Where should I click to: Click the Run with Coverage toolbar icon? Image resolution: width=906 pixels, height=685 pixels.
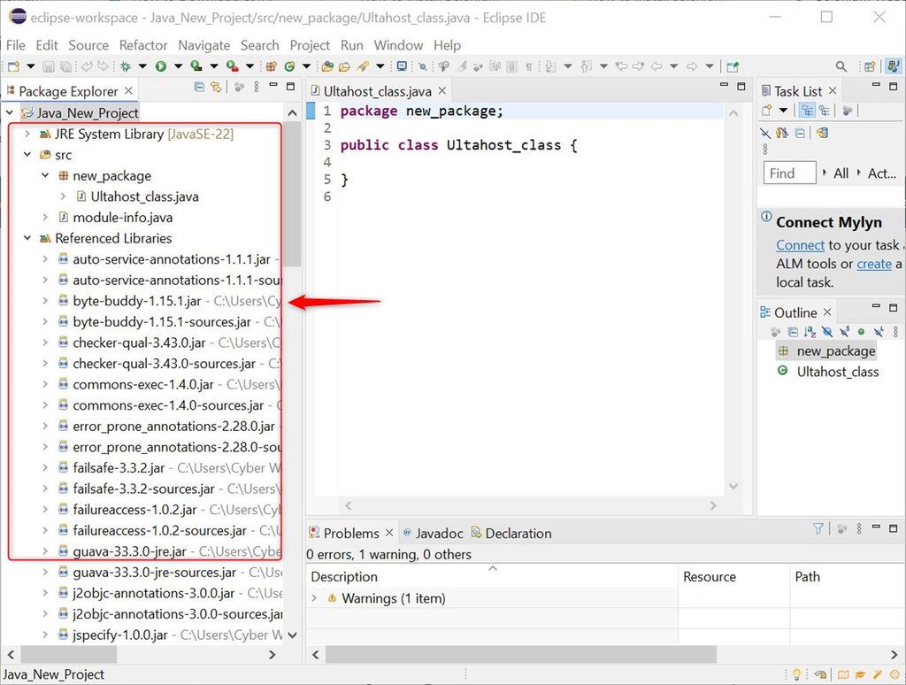tap(196, 66)
